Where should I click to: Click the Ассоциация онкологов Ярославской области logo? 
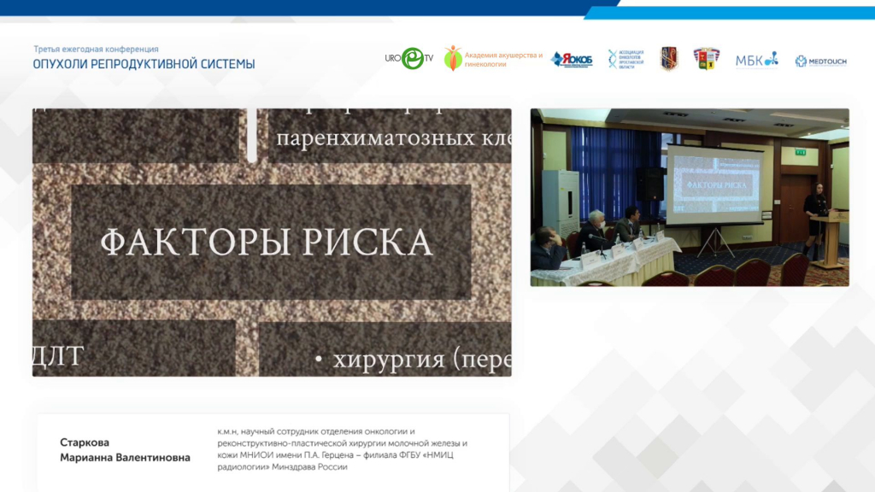[x=625, y=59]
